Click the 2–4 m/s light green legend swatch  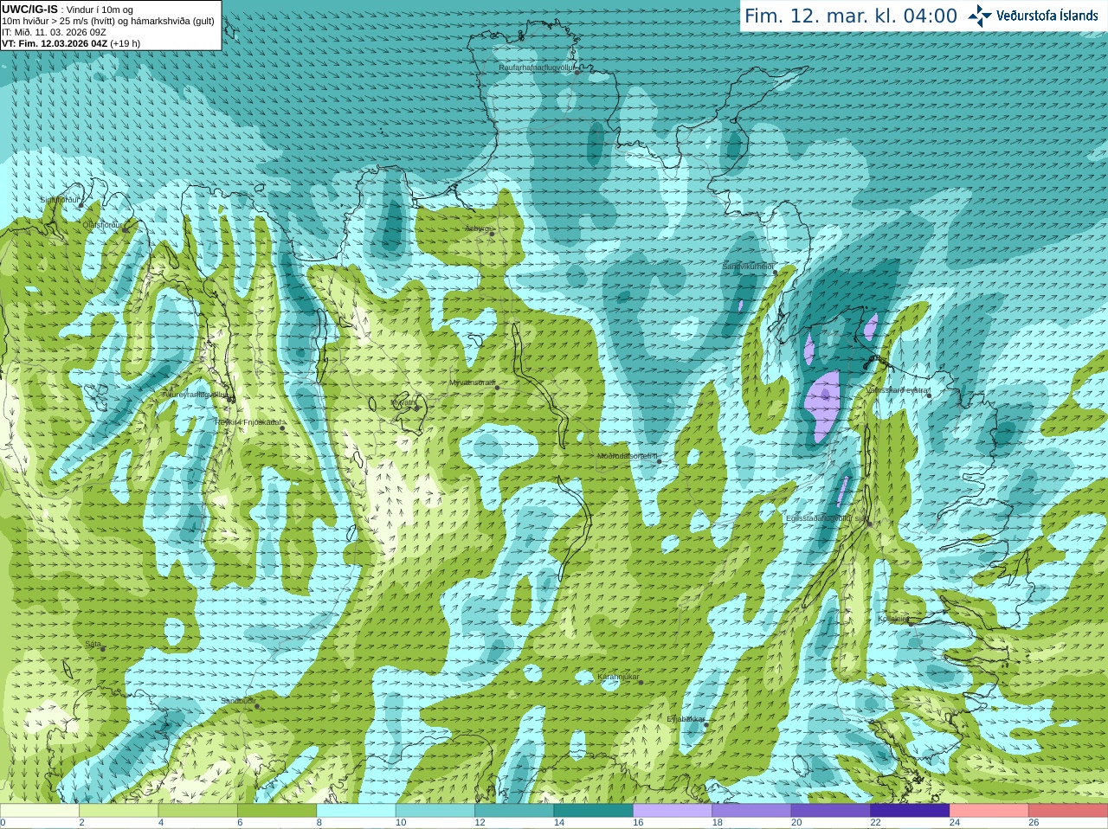119,811
